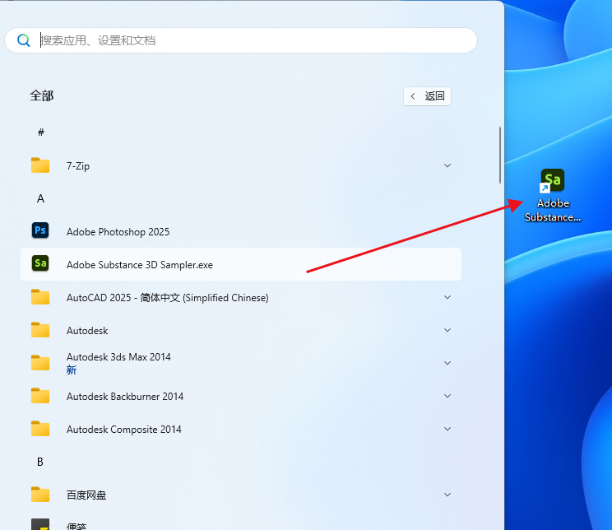Click the 百度网盘 label text

click(86, 495)
